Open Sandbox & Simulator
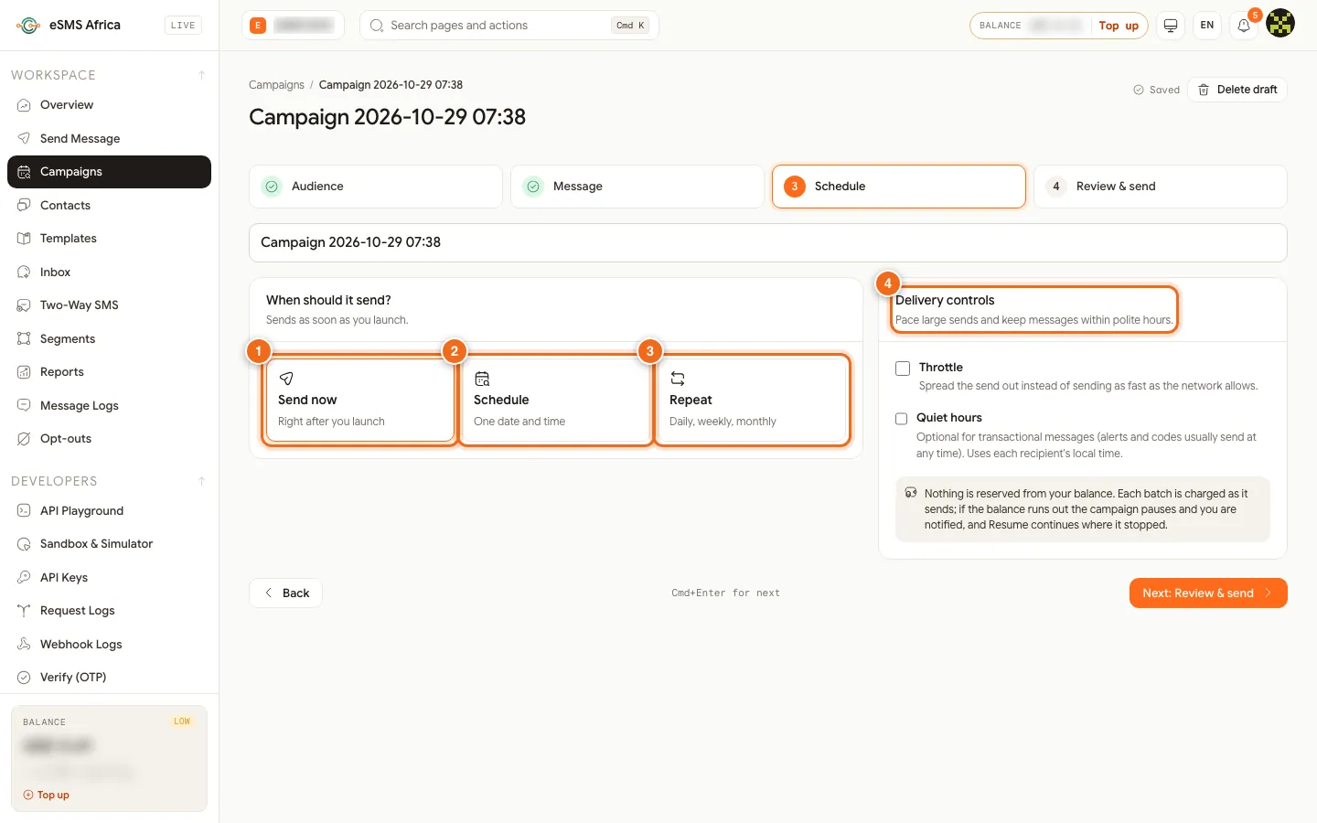The height and width of the screenshot is (823, 1317). pos(109,544)
